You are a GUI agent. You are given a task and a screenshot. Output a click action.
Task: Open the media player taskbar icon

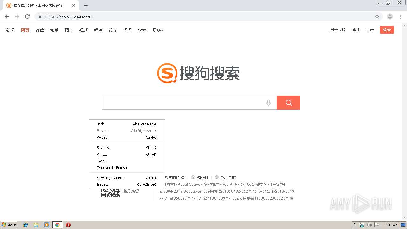coord(47,225)
